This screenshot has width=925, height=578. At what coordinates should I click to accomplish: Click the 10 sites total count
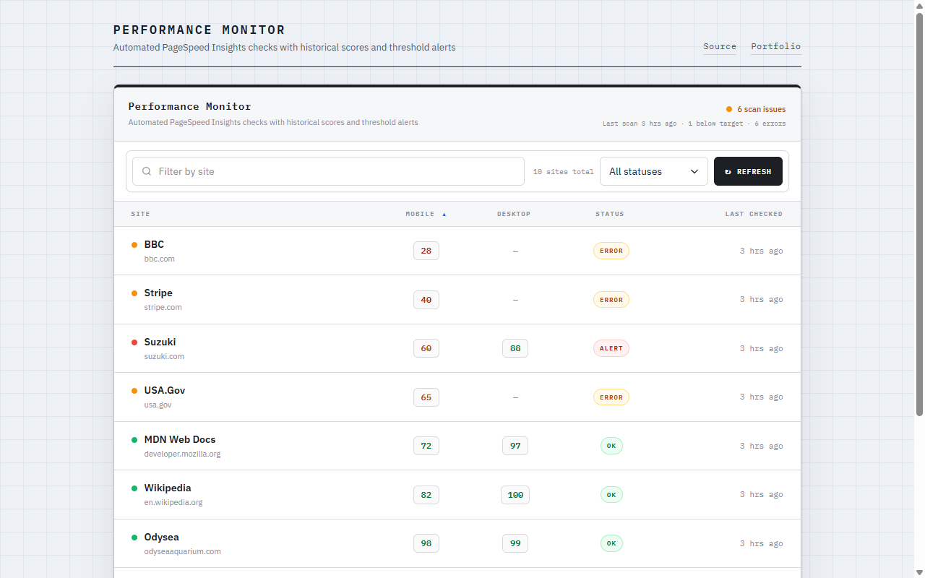(564, 172)
